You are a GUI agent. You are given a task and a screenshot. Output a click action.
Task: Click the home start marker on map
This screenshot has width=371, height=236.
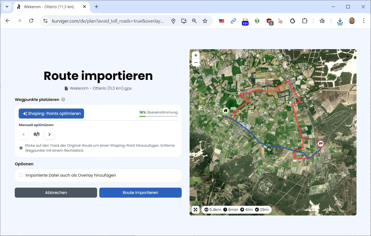(x=225, y=111)
